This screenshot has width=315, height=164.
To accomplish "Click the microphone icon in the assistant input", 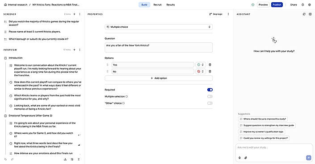I will (x=239, y=158).
